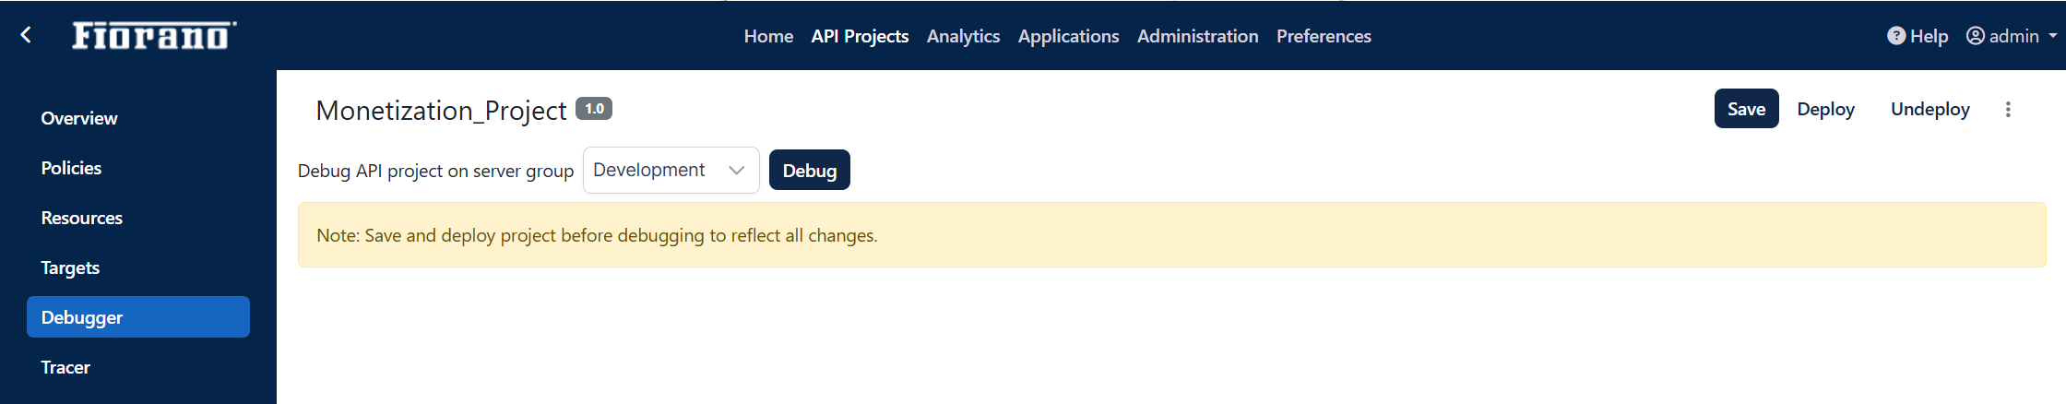The width and height of the screenshot is (2066, 404).
Task: Click the Undeploy button
Action: 1929,109
